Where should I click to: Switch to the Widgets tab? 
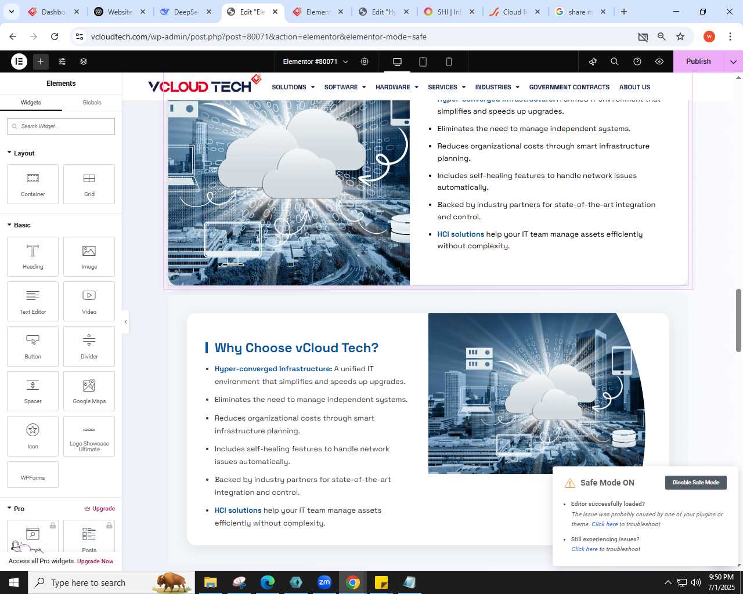[31, 103]
